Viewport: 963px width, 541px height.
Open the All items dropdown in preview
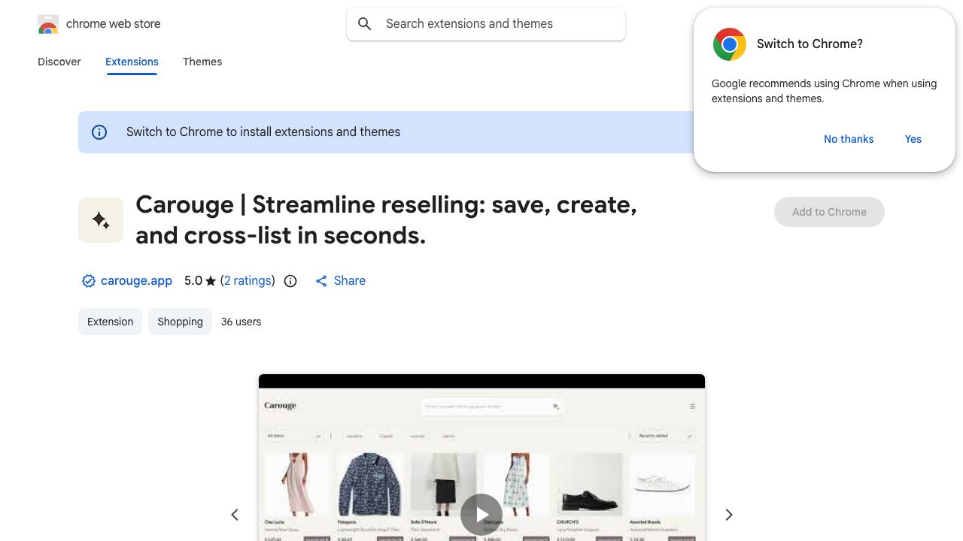[294, 436]
